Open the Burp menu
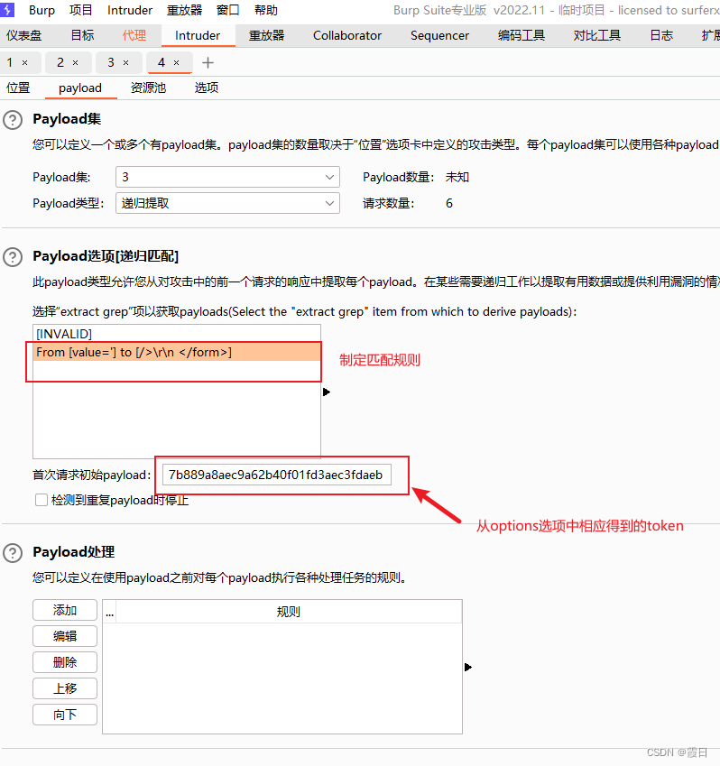The height and width of the screenshot is (766, 720). coord(42,10)
